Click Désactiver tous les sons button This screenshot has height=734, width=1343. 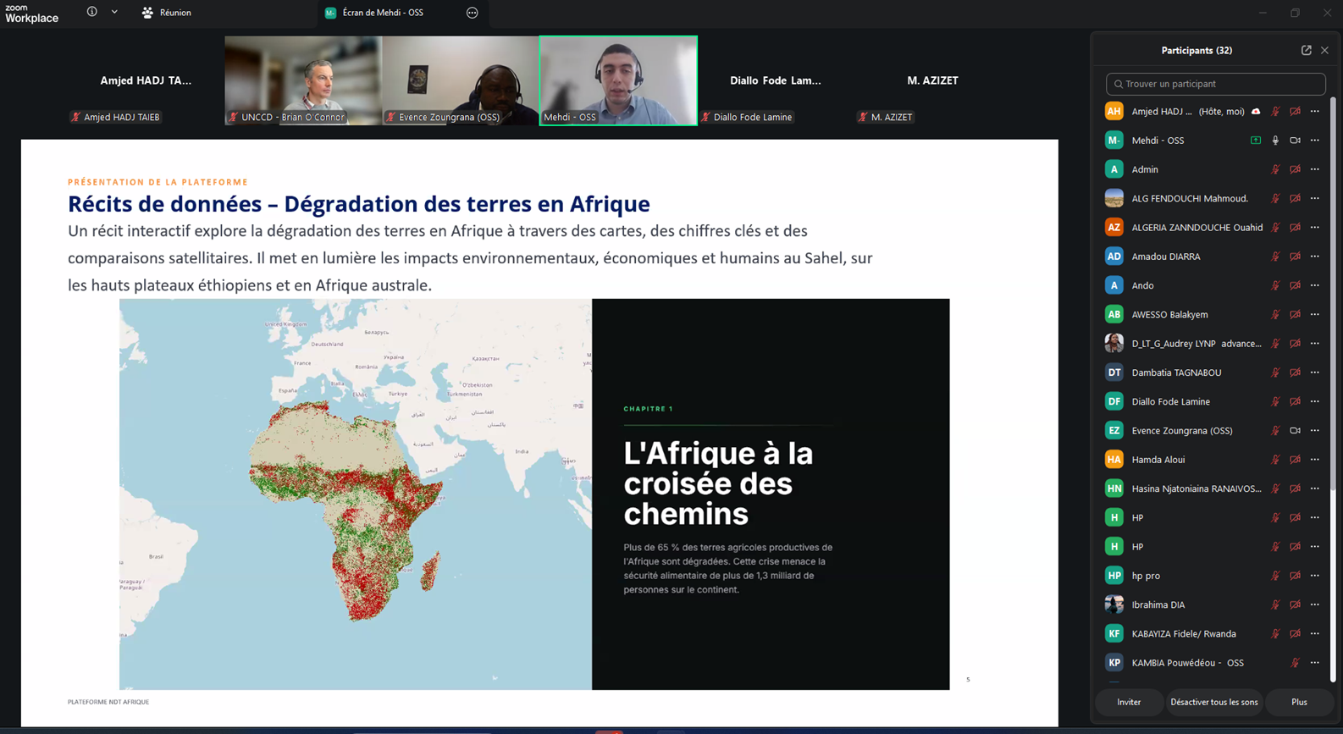pyautogui.click(x=1214, y=702)
